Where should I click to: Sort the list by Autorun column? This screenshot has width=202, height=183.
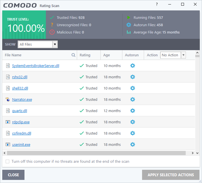(x=132, y=55)
